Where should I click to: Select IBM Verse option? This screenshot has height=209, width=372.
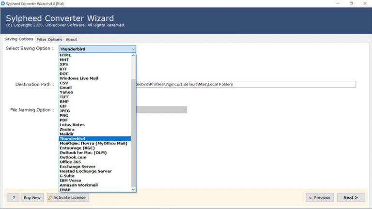pyautogui.click(x=95, y=180)
